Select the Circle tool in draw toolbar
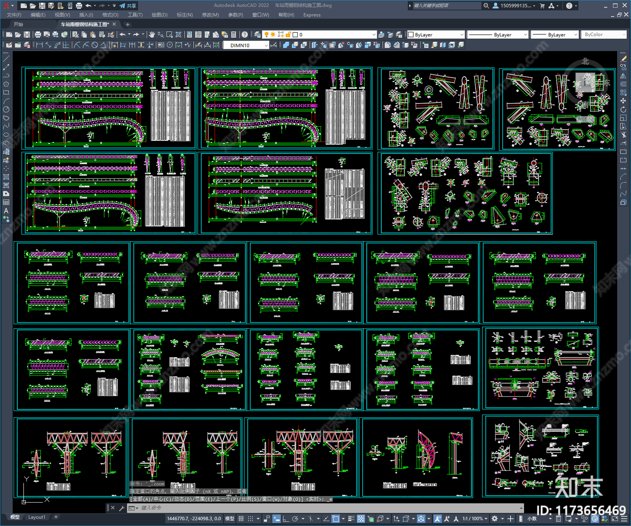The width and height of the screenshot is (631, 526). tap(6, 109)
